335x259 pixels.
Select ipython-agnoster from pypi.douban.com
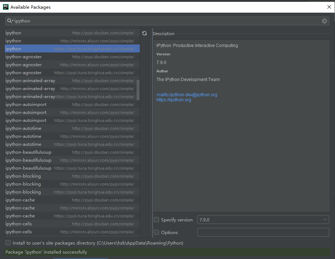72,57
